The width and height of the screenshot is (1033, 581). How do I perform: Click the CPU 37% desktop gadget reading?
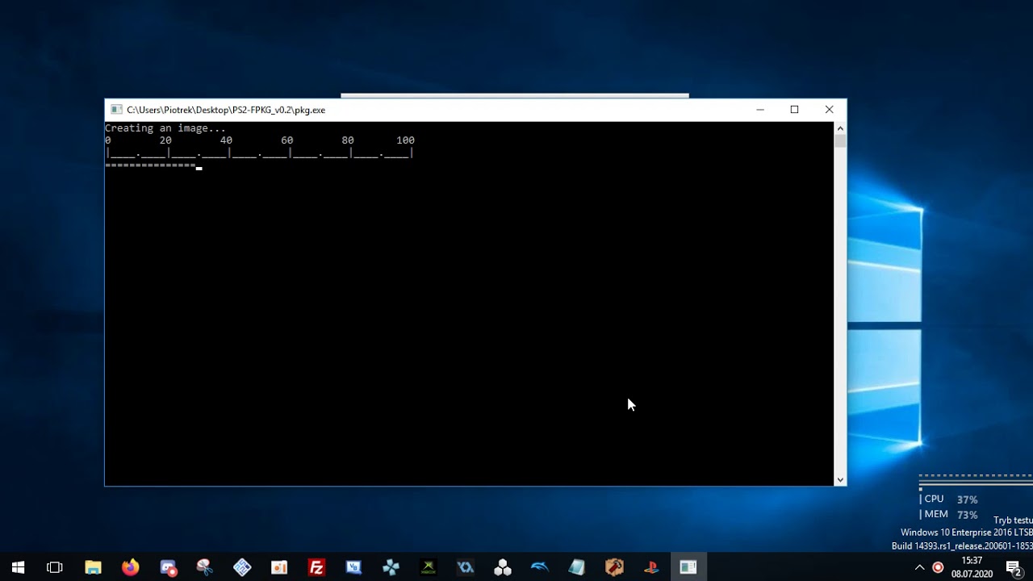click(951, 499)
